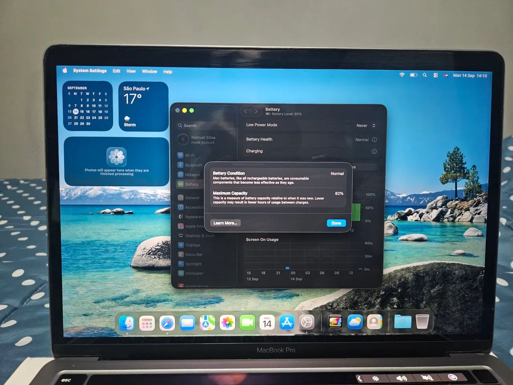Screen dimensions: 513x385
Task: Go forward with the Settings forward arrow
Action: tap(256, 111)
